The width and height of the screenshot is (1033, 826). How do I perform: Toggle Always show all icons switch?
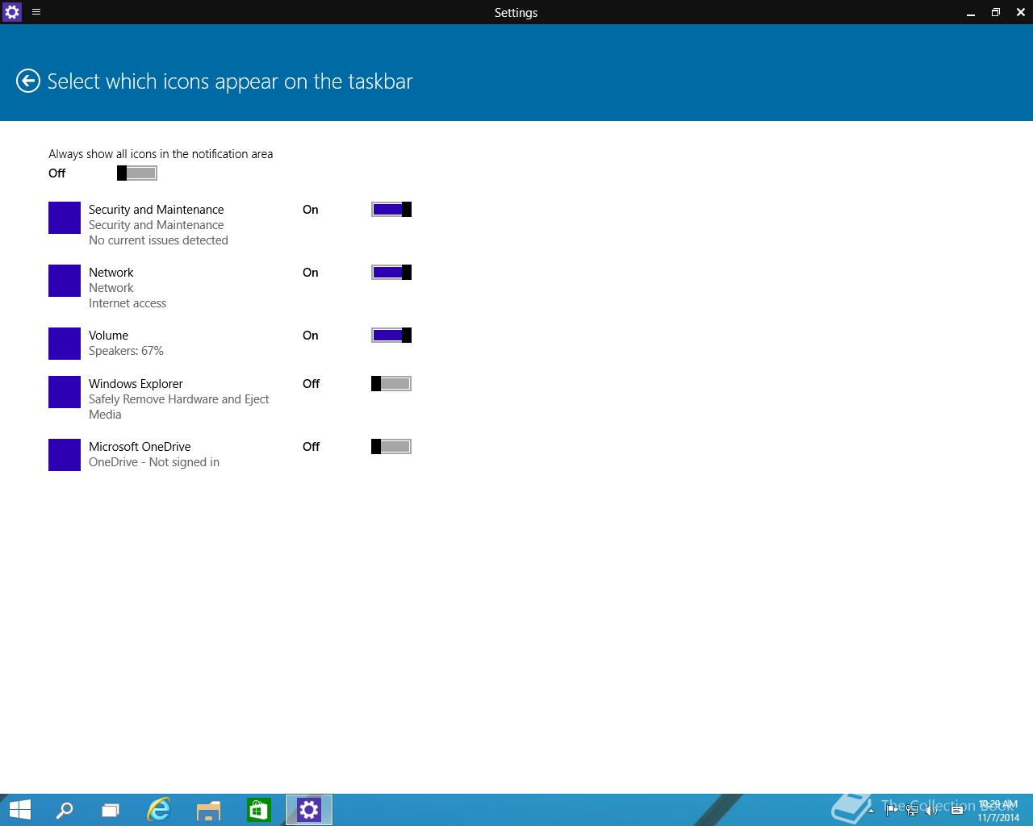click(137, 173)
